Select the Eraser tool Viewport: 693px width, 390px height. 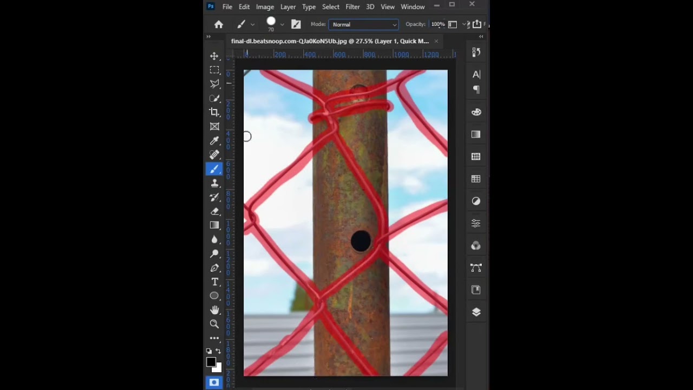coord(214,211)
